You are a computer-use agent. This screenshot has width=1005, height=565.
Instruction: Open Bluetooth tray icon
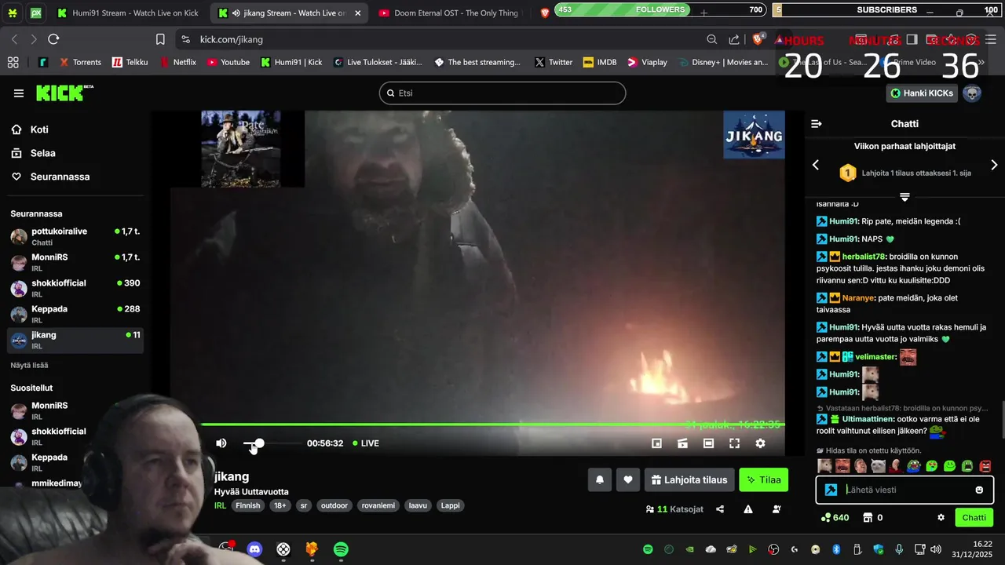click(836, 549)
